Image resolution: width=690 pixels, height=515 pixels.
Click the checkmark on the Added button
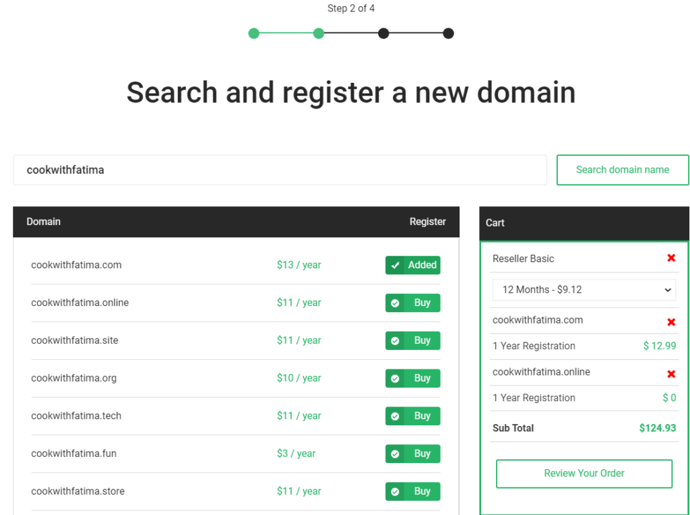point(396,265)
